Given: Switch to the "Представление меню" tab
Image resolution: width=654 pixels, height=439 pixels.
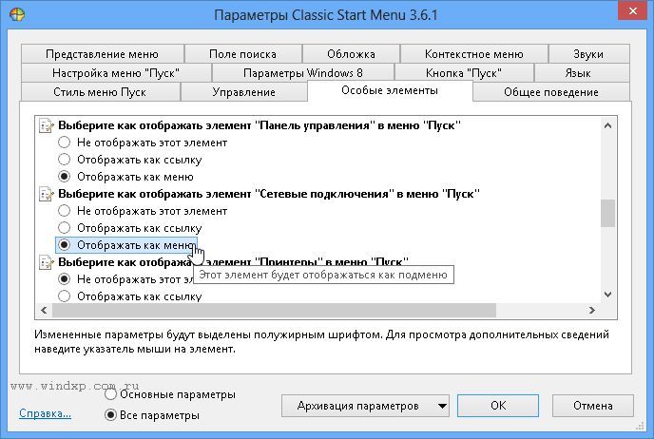Looking at the screenshot, I should pos(103,54).
